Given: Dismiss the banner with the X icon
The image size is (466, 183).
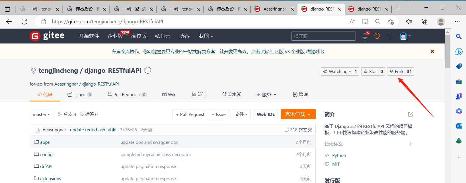Looking at the screenshot, I should (432, 51).
